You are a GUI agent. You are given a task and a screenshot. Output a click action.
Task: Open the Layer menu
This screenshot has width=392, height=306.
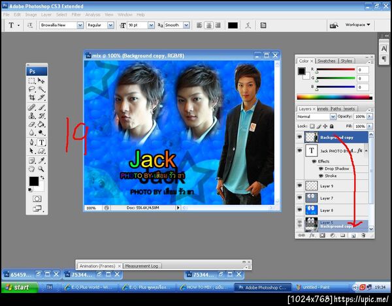click(x=46, y=15)
